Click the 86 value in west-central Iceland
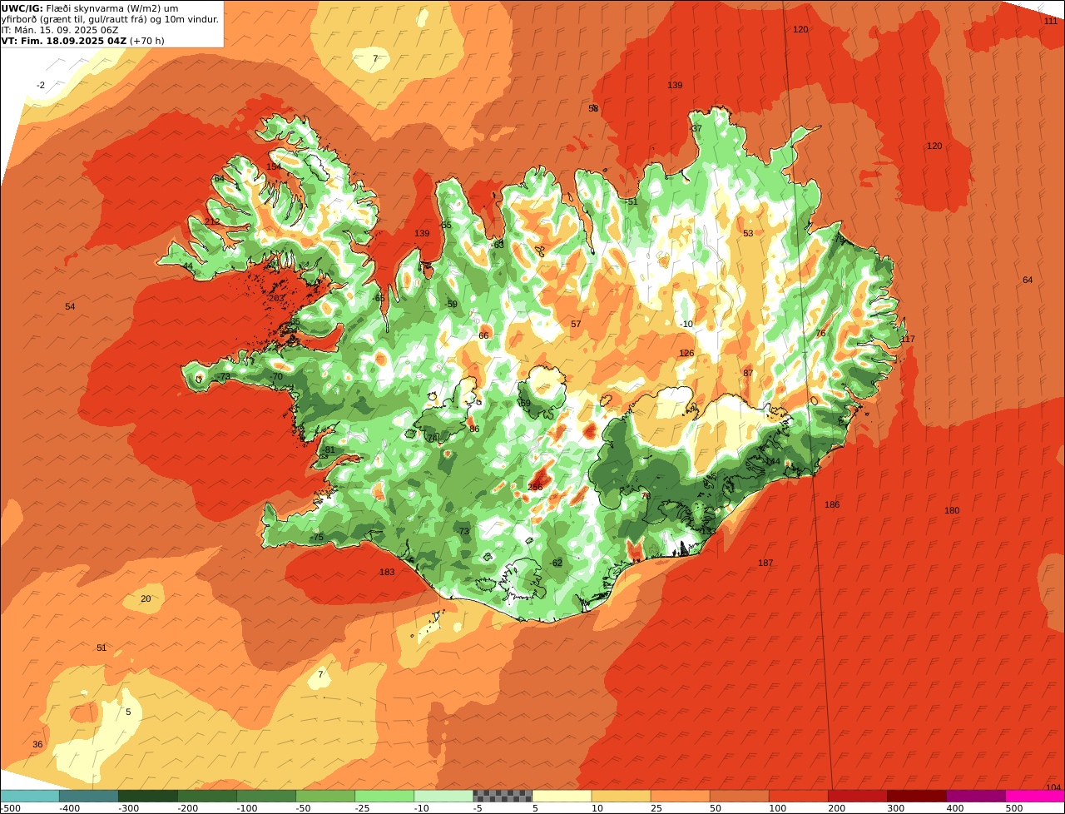 [474, 429]
